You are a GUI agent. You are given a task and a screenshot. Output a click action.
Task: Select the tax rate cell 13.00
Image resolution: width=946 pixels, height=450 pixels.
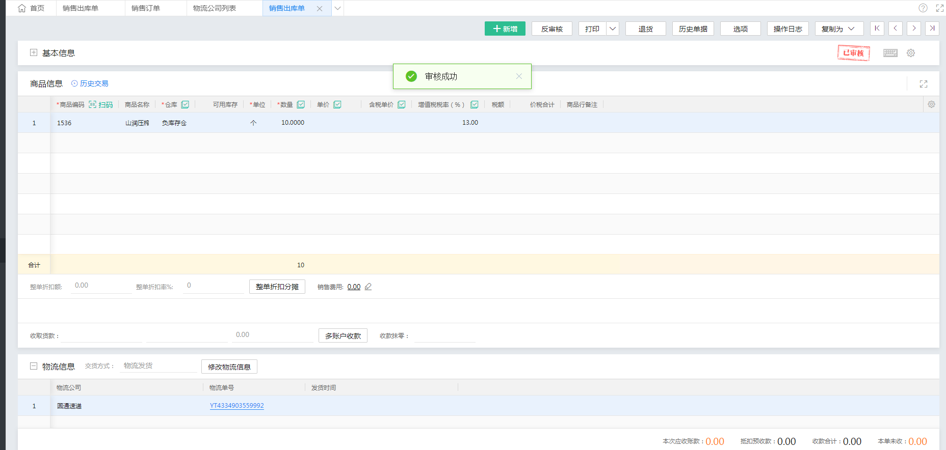(x=448, y=123)
